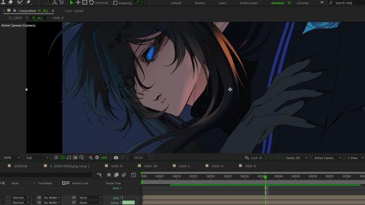Take a snapshot with camera icon
Viewport: 365px width, 205px height.
pyautogui.click(x=116, y=157)
